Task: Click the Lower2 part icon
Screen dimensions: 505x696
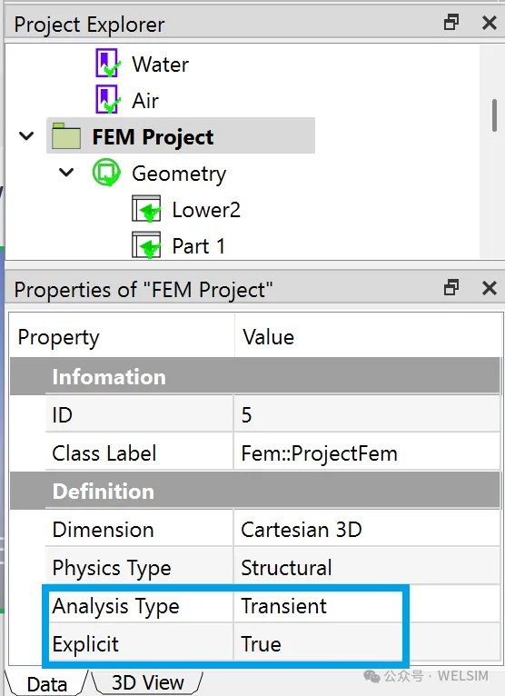Action: click(x=146, y=209)
